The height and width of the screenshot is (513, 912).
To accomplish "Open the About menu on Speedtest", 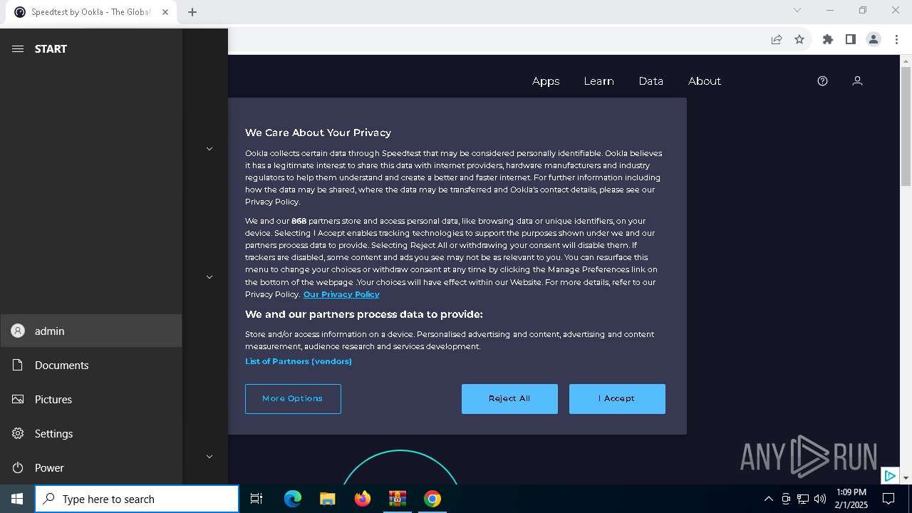I will pyautogui.click(x=705, y=81).
